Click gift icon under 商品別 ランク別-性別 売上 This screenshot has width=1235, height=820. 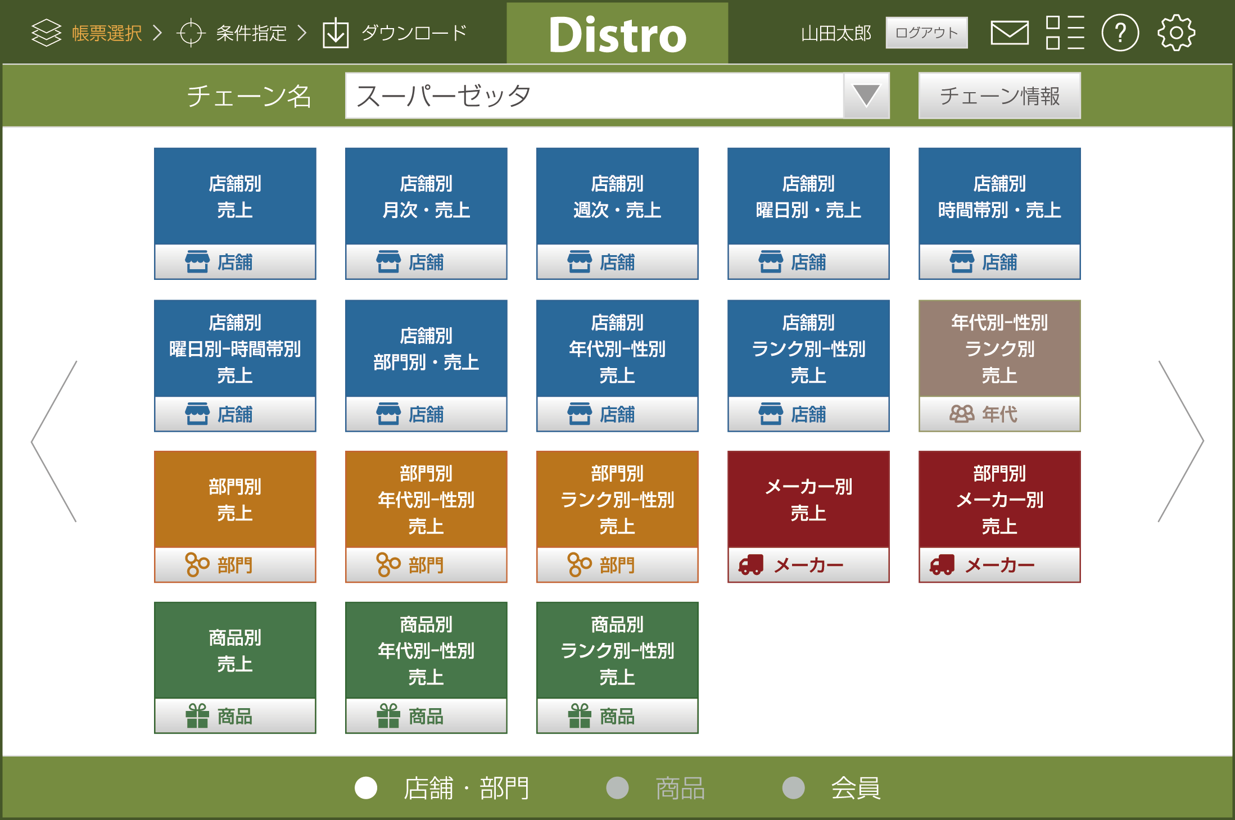coord(580,715)
